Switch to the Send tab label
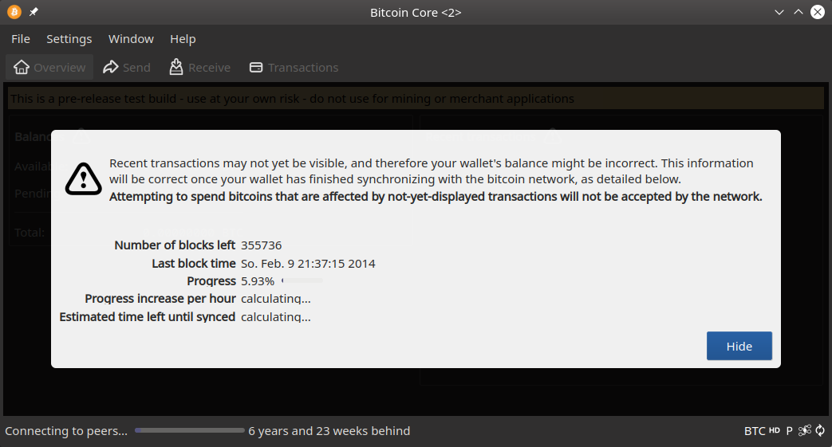The image size is (832, 447). [x=137, y=68]
